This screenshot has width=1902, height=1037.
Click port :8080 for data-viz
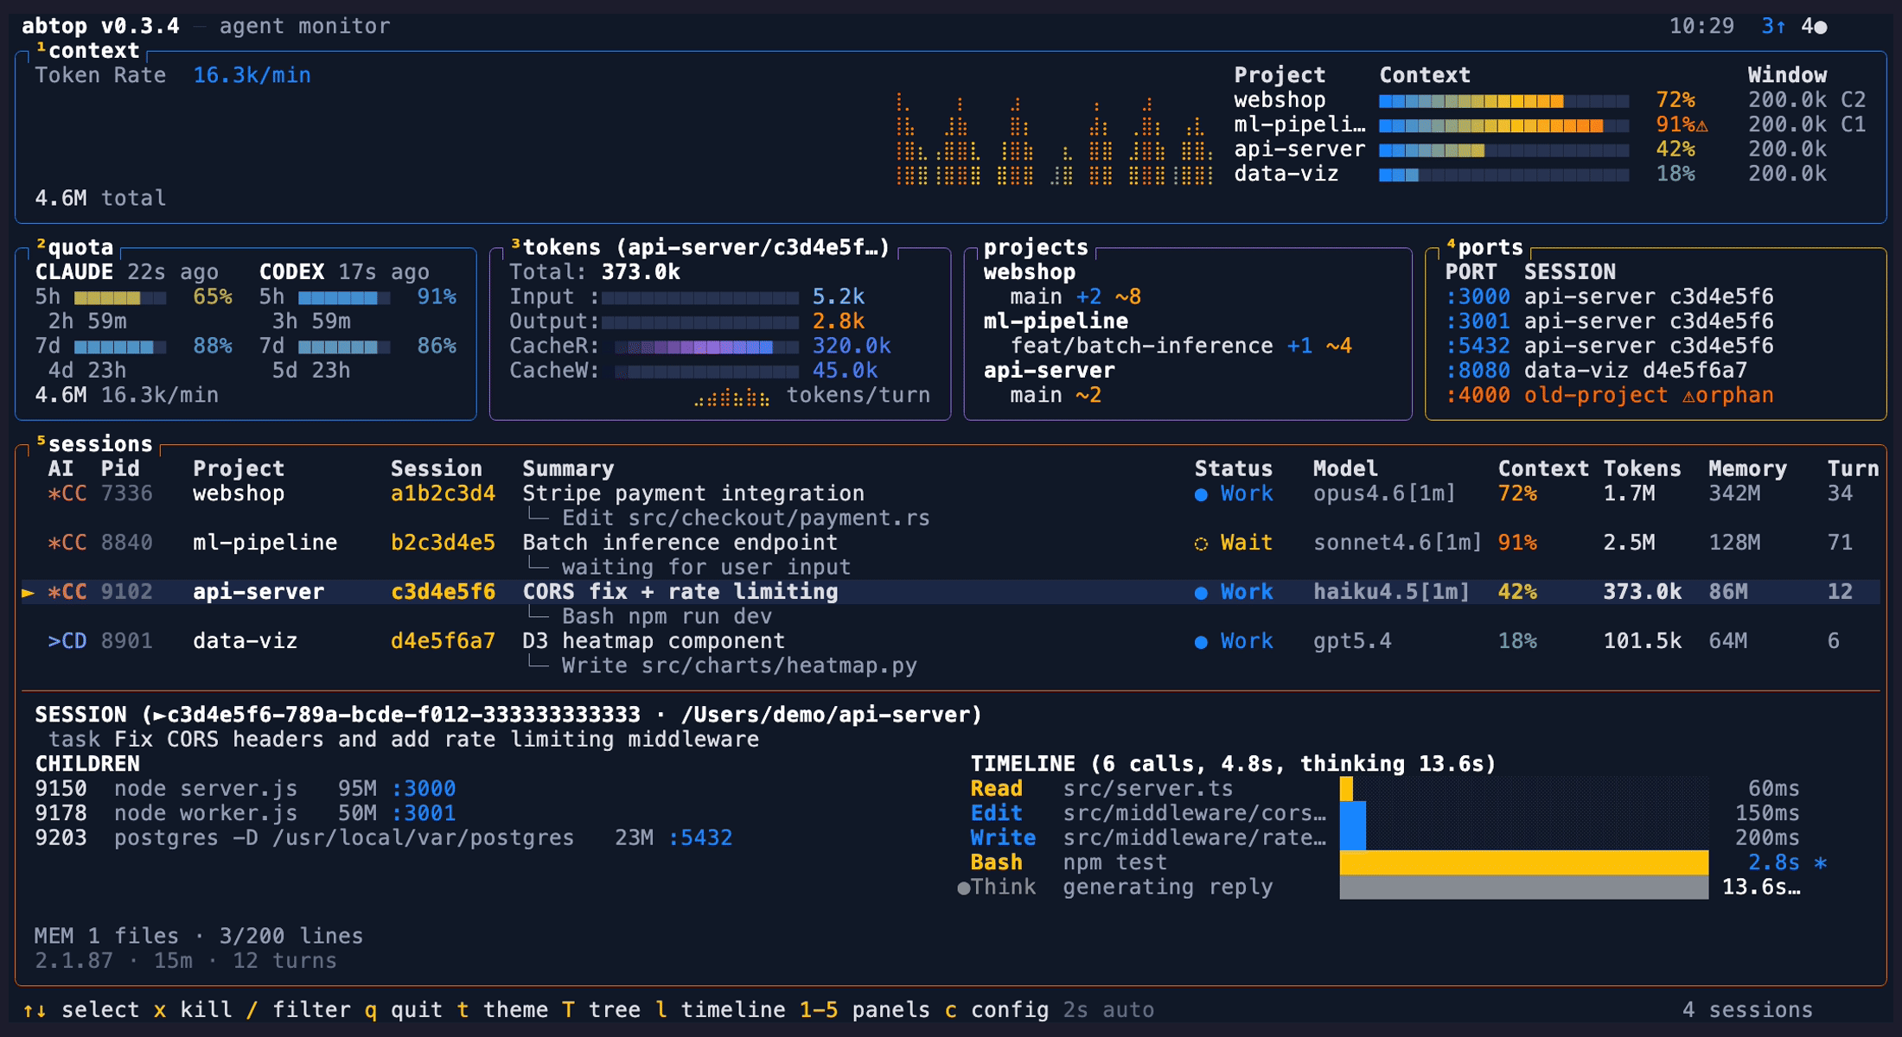[1478, 371]
